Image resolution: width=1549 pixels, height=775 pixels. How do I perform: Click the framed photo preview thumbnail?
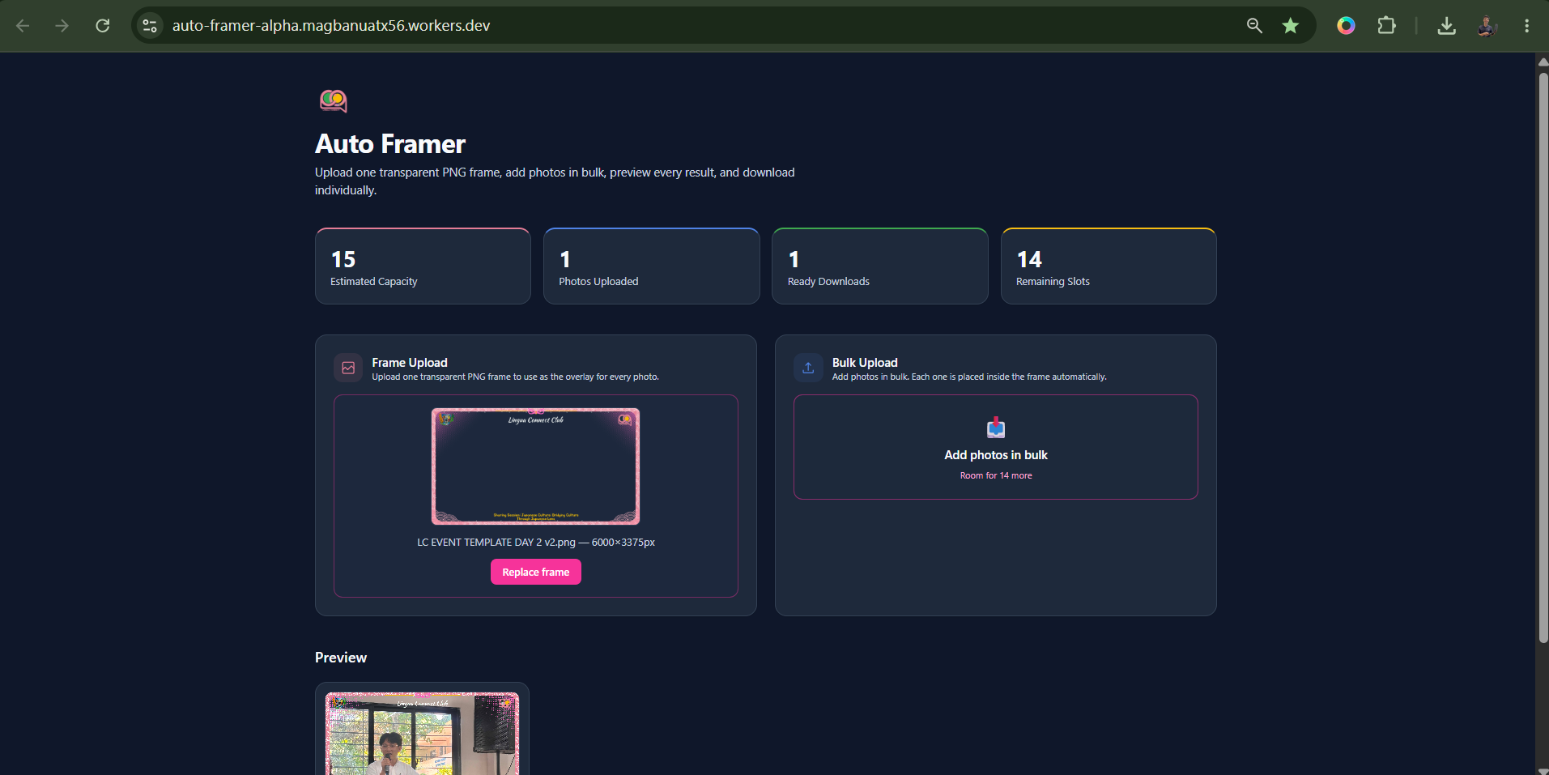coord(422,734)
